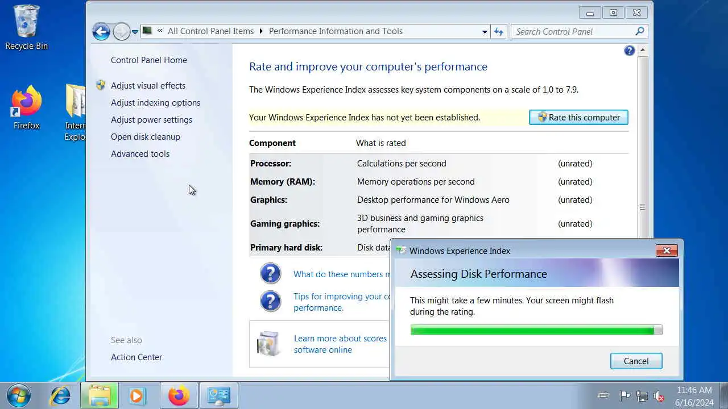This screenshot has height=409, width=728.
Task: Open Tips for improving performance link
Action: click(x=341, y=302)
